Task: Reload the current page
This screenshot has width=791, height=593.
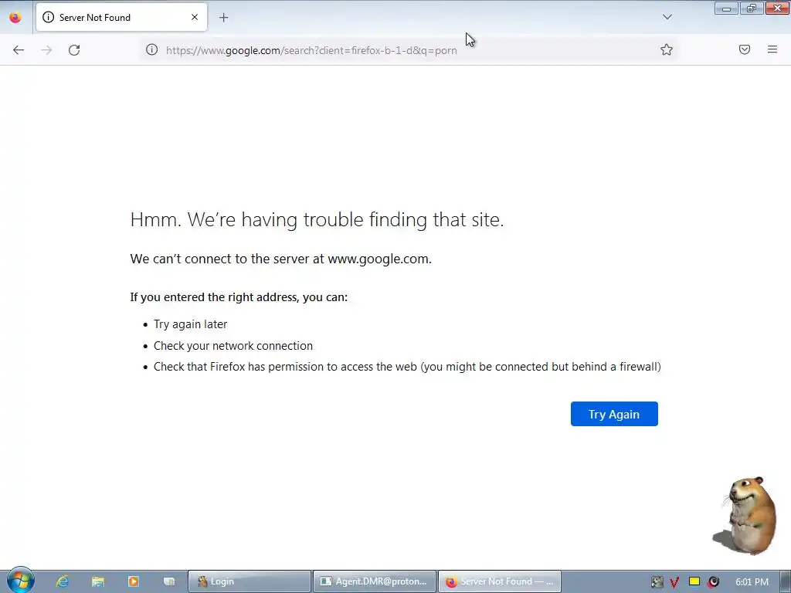Action: 74,50
